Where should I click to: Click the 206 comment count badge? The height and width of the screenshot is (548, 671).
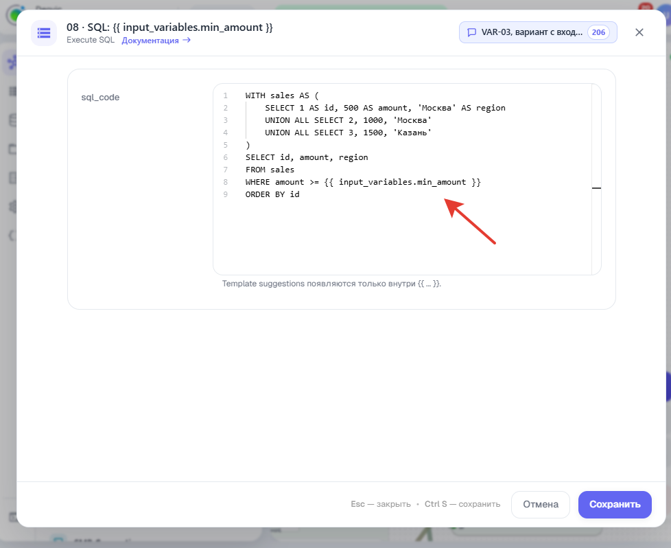coord(598,32)
